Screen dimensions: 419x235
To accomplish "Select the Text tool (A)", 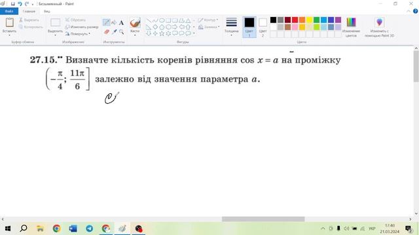I will [x=121, y=23].
